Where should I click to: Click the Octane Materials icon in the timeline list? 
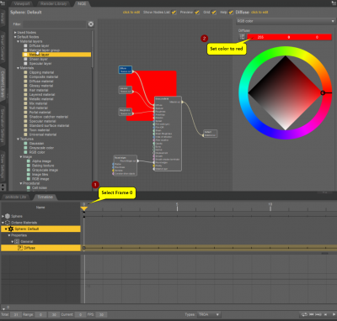click(8, 223)
